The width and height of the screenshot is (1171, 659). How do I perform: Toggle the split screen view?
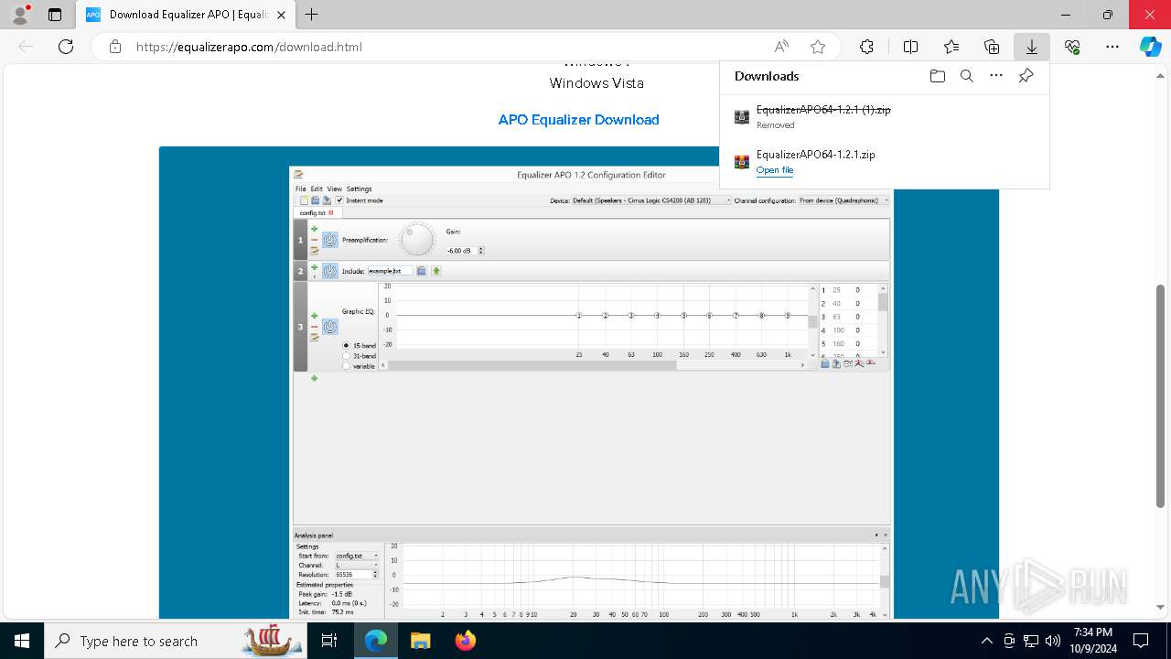tap(910, 47)
